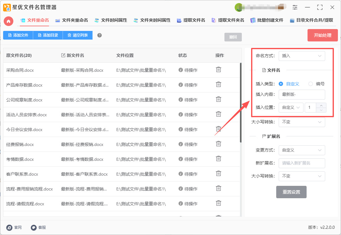
Task: Click 撤回 undo button
Action: pyautogui.click(x=233, y=37)
